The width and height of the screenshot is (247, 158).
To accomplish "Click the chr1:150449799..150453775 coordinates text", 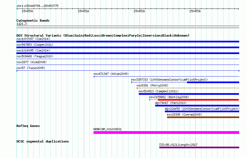I will click(37, 6).
